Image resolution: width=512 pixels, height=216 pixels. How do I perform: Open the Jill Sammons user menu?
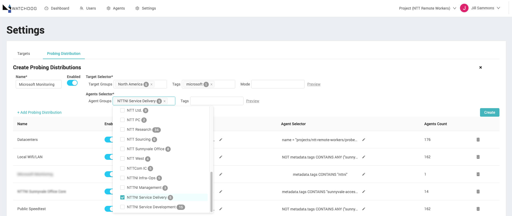coord(485,8)
